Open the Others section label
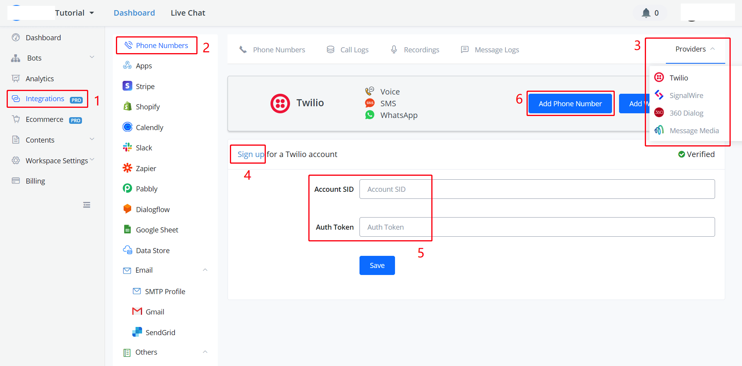 146,352
